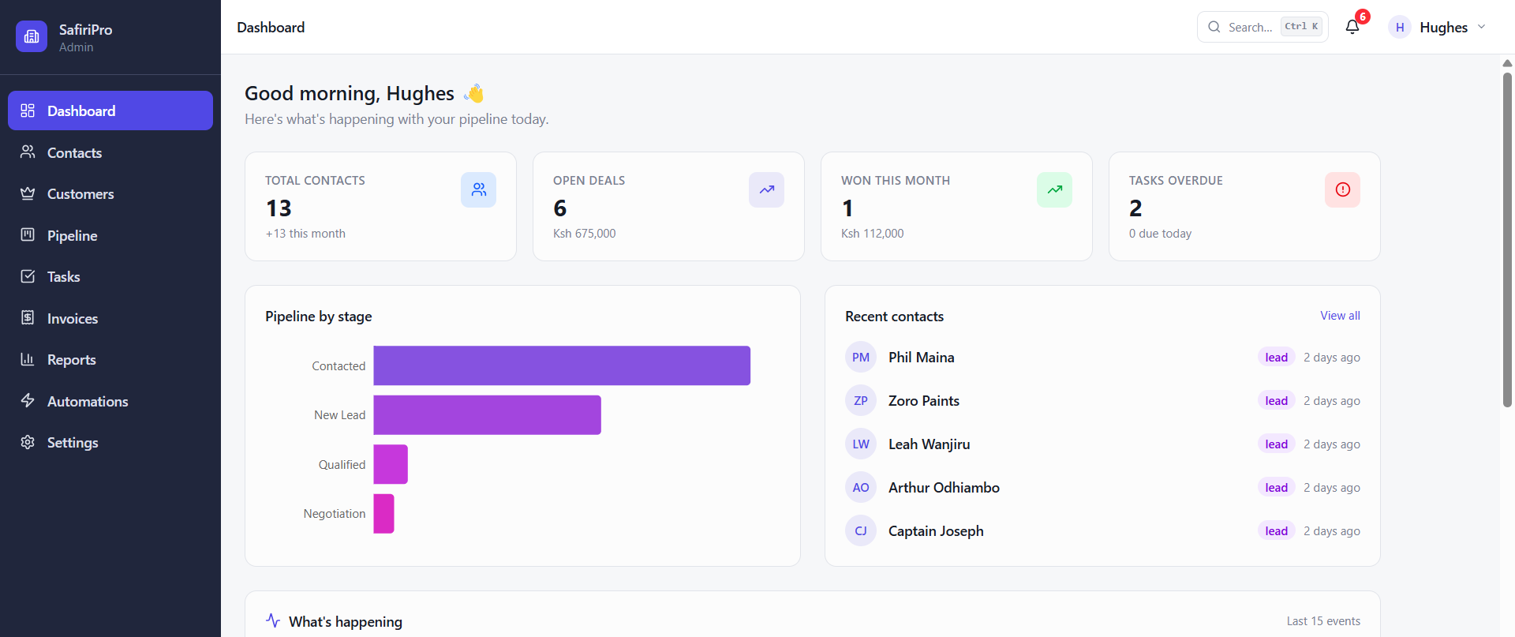Focus the Search input field
The height and width of the screenshot is (637, 1515).
[x=1262, y=27]
